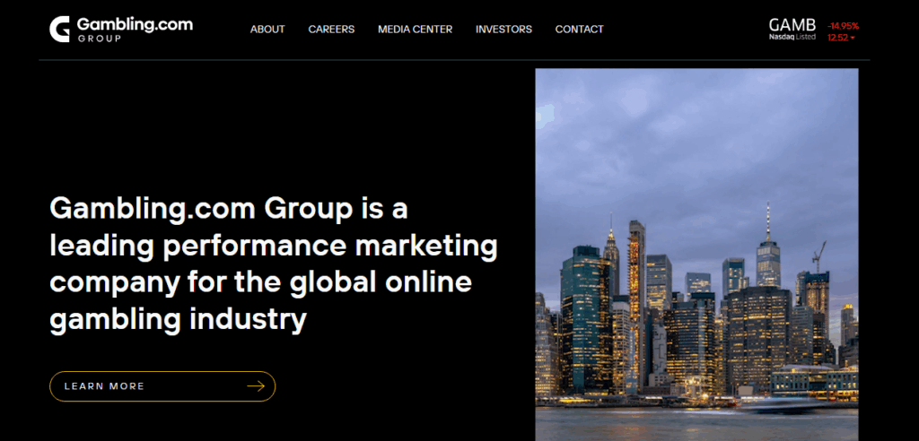Open the Contact page
Viewport: 919px width, 441px height.
pos(579,30)
